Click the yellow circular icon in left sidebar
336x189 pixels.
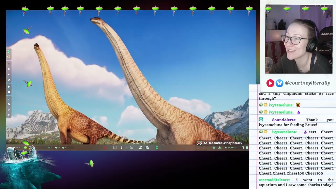point(9,57)
